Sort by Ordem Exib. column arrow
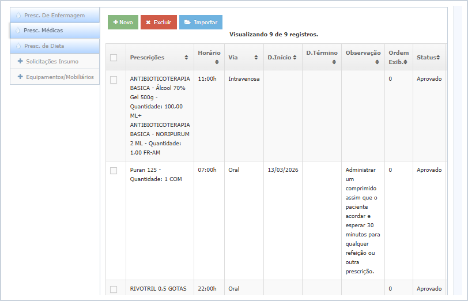 [405, 62]
